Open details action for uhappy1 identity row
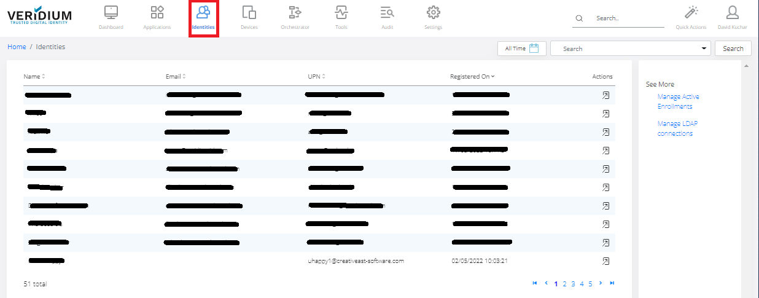Viewport: 759px width, 298px height. point(605,261)
